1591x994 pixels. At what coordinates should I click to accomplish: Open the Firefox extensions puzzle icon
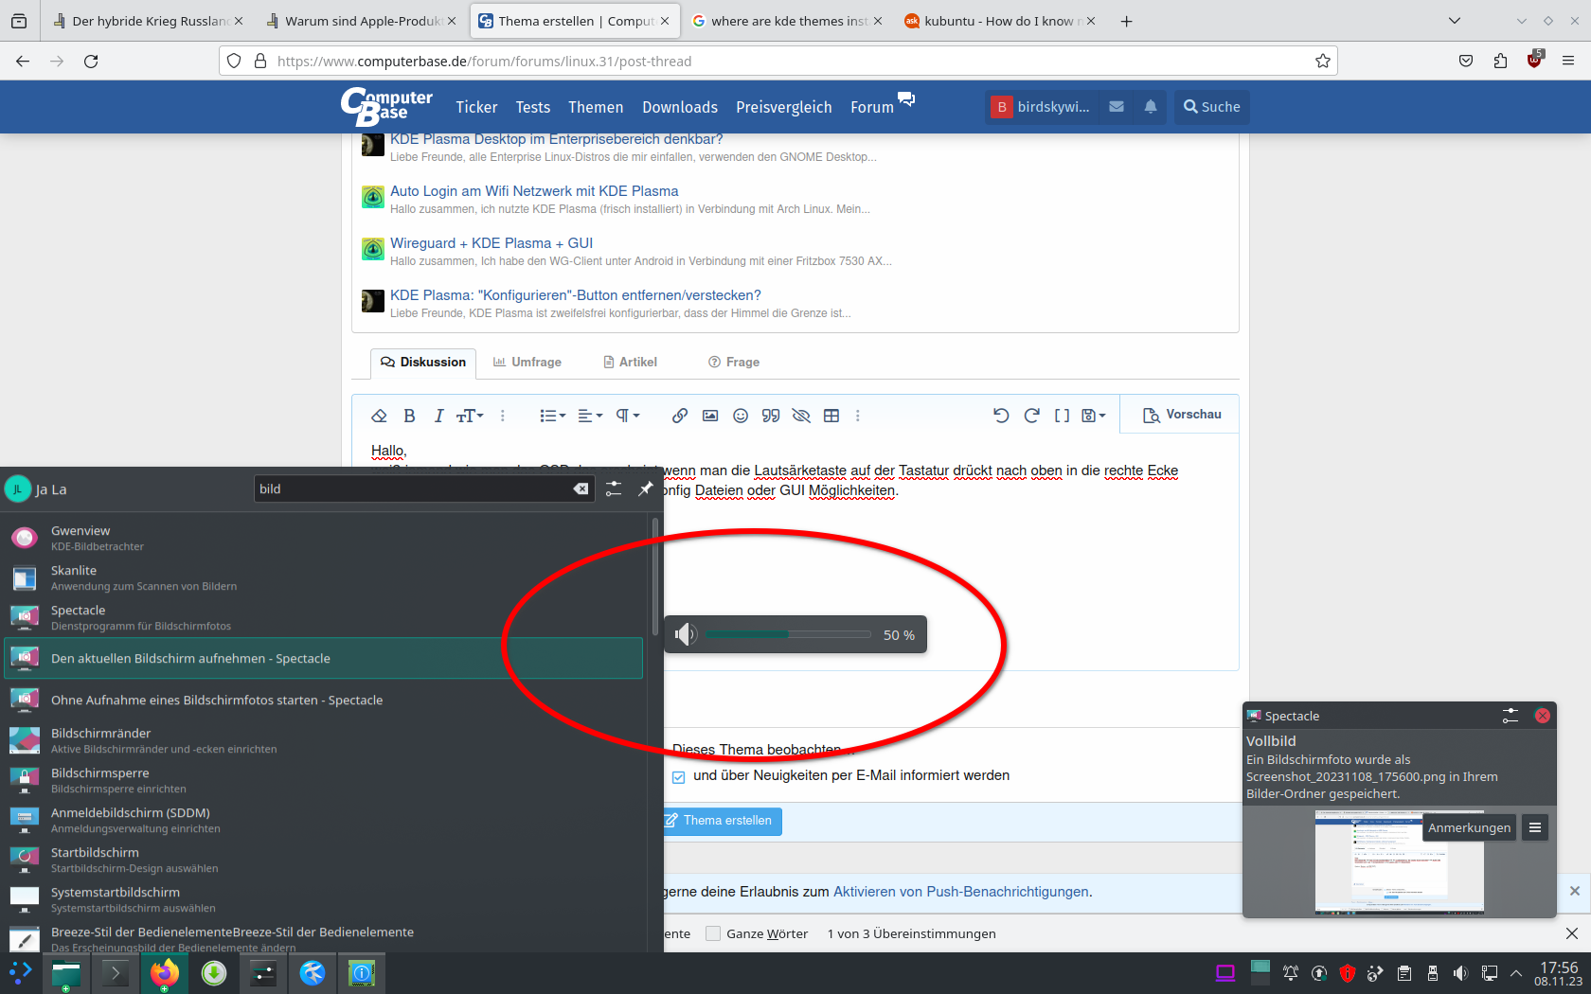1500,61
